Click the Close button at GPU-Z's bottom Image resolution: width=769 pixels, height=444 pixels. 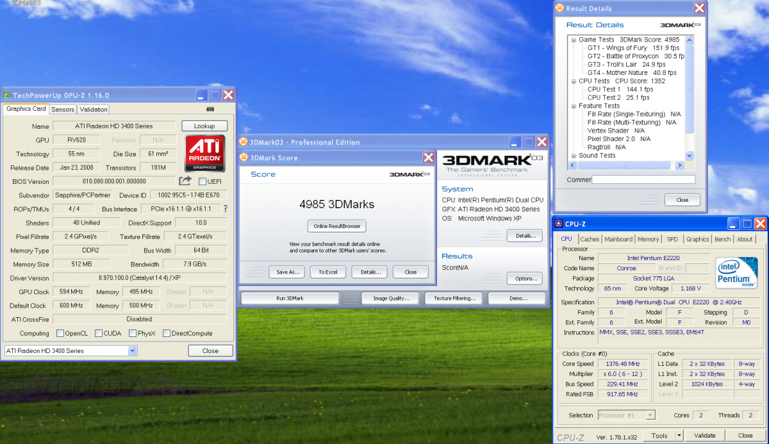click(210, 350)
